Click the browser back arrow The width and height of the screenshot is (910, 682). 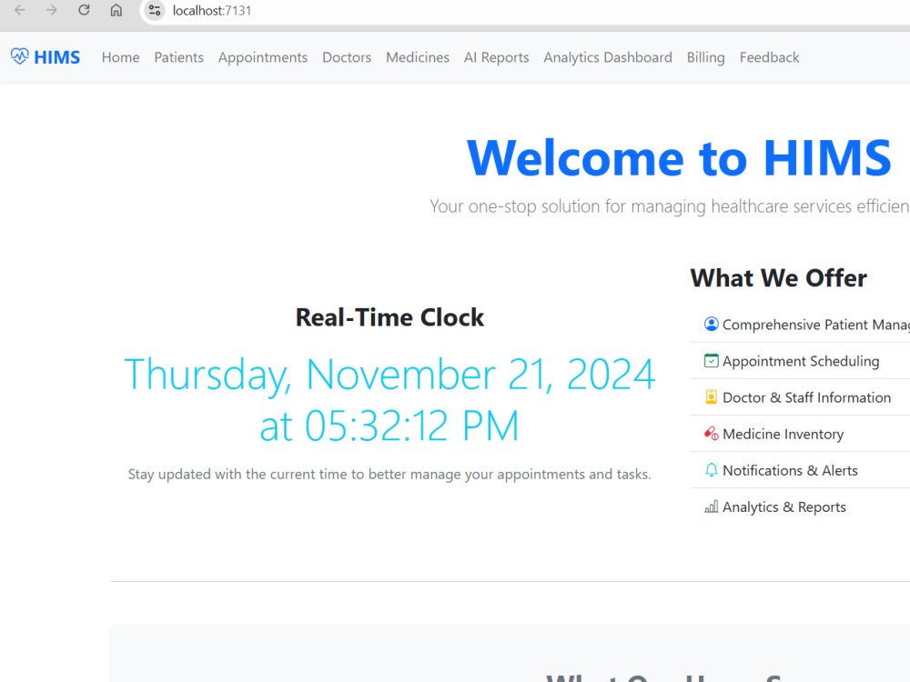[x=20, y=10]
